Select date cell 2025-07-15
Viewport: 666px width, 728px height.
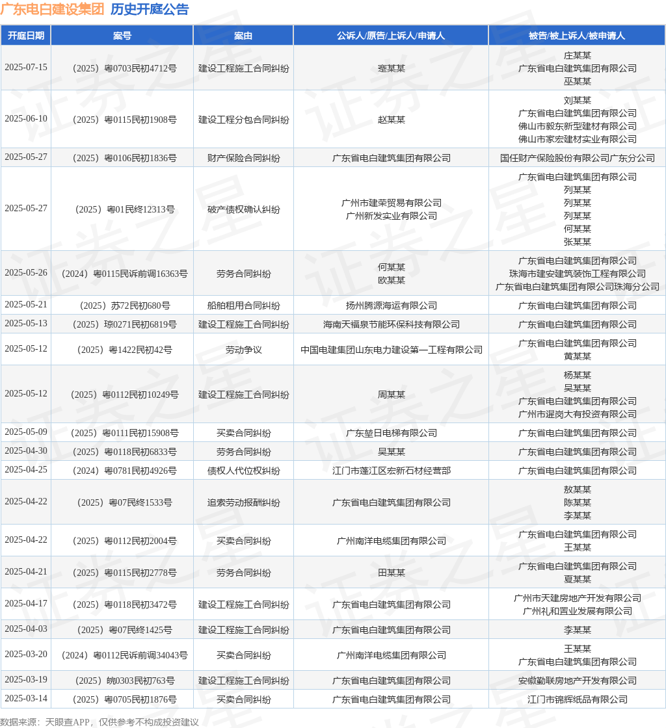coord(26,68)
